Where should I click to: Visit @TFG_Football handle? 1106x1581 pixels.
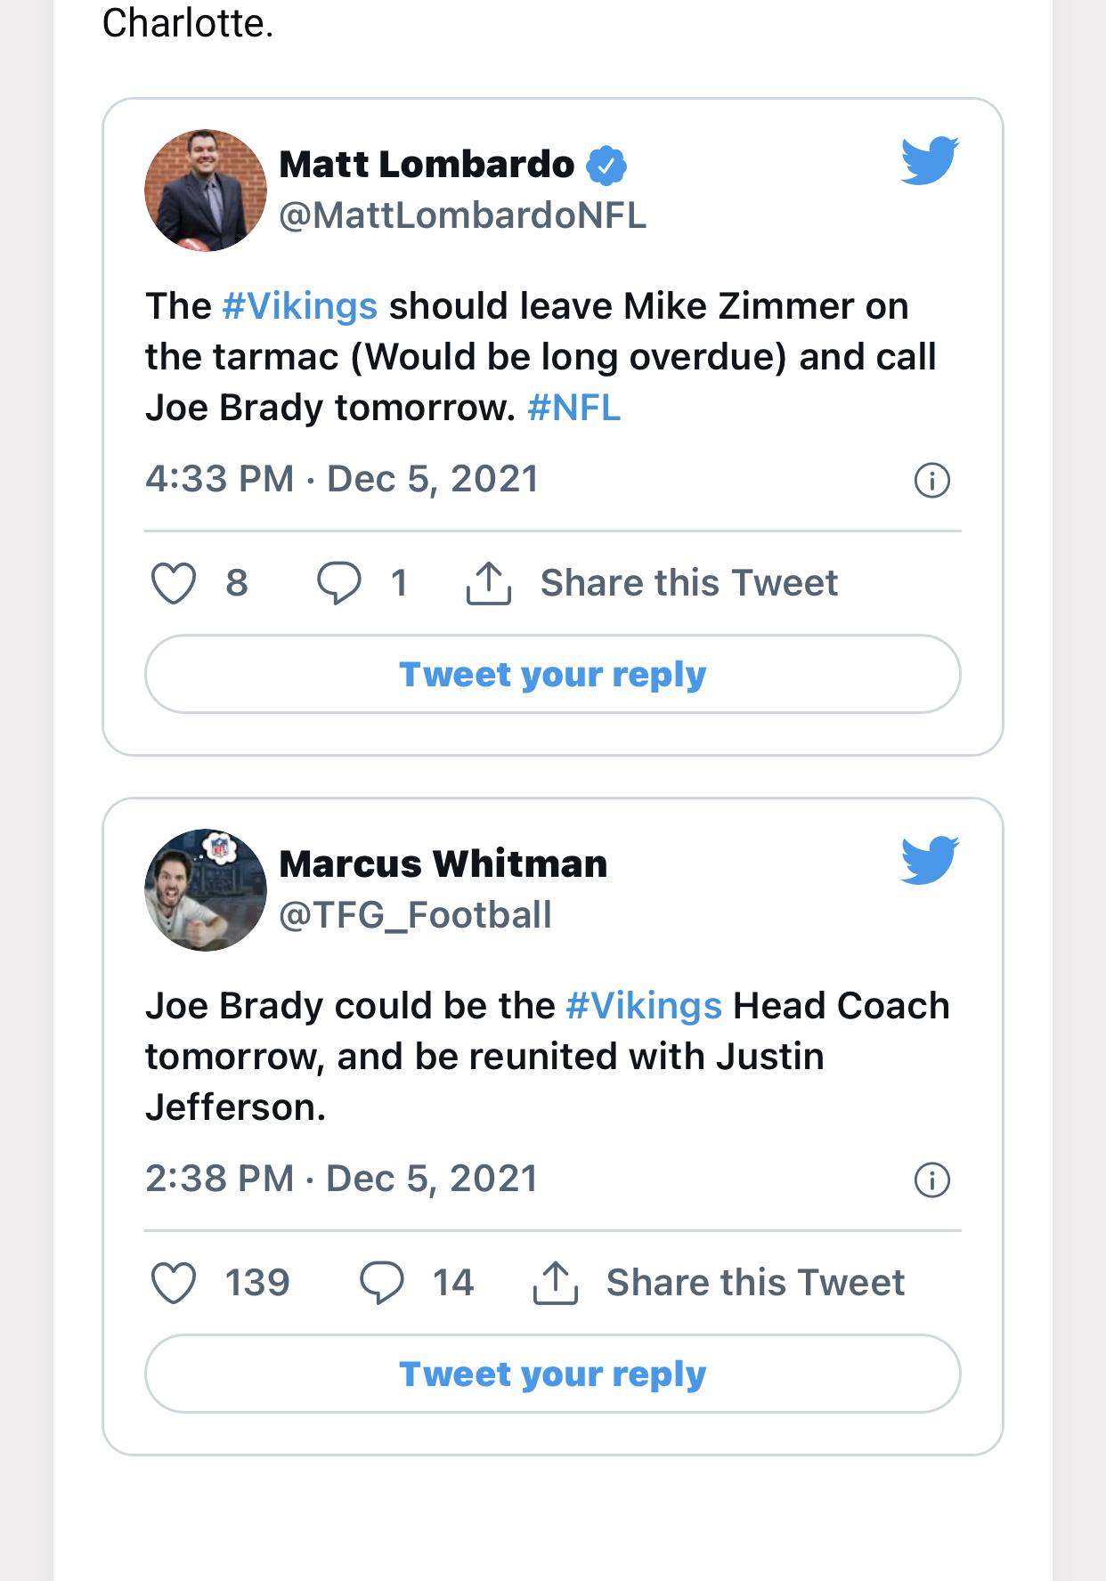click(416, 915)
